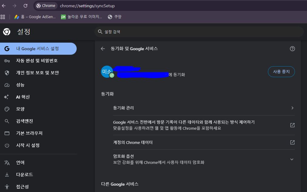Open the Google AdSense bookmark

click(x=35, y=17)
